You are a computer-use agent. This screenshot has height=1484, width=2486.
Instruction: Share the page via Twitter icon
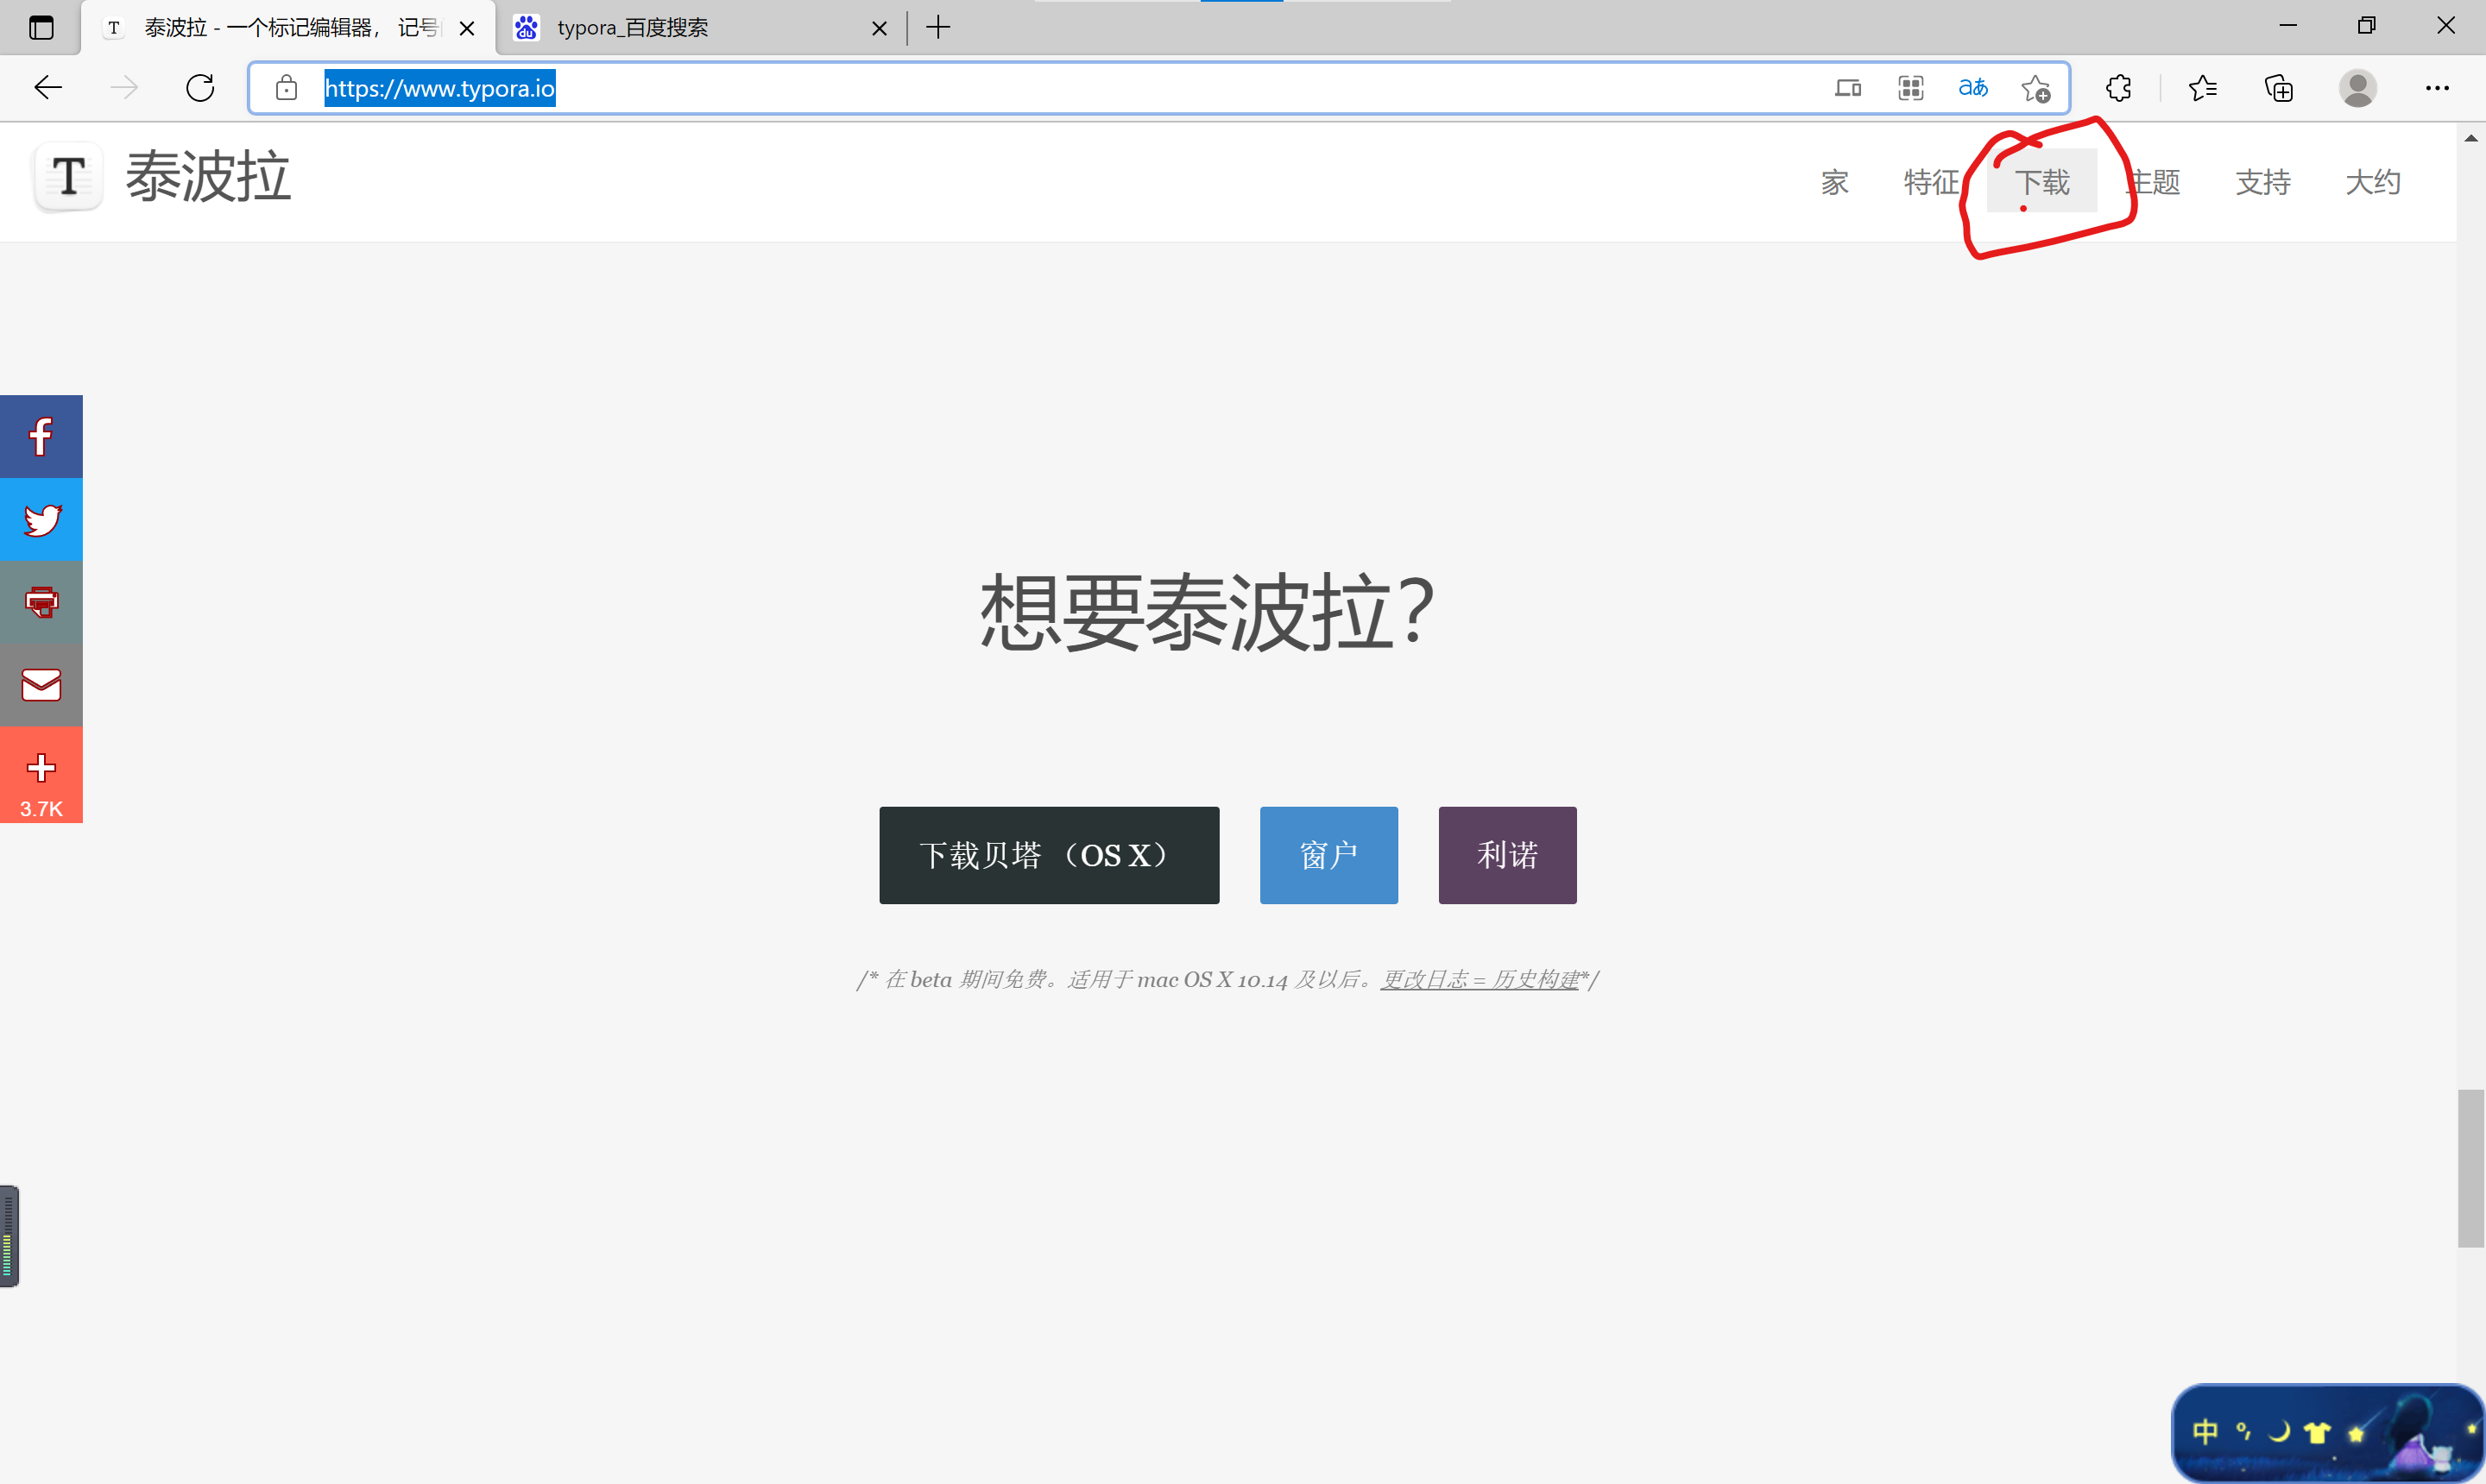point(41,520)
